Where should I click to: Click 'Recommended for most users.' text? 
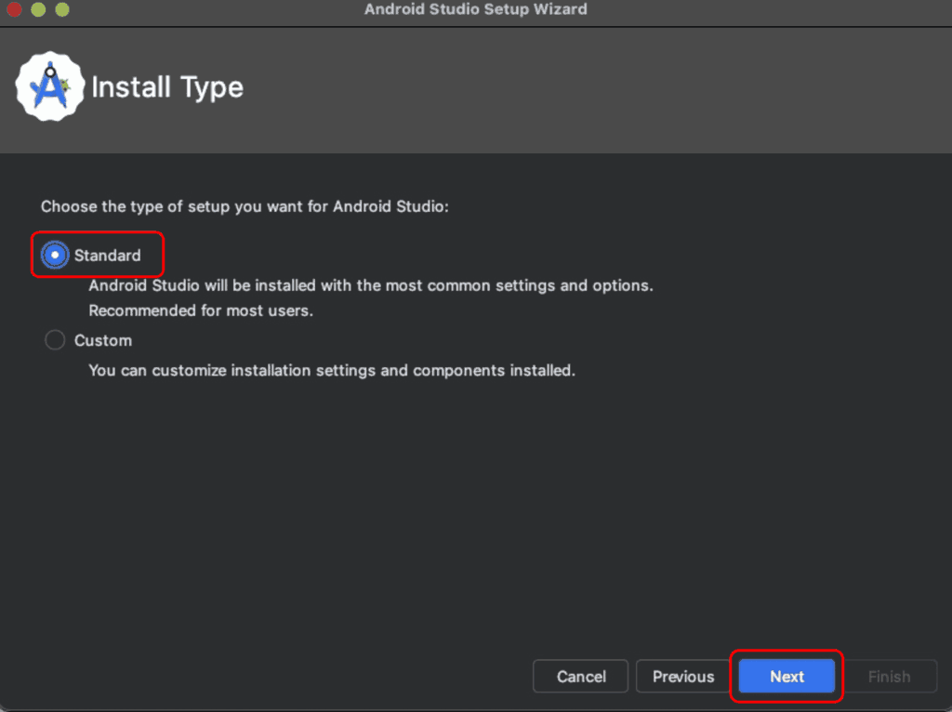(x=201, y=310)
